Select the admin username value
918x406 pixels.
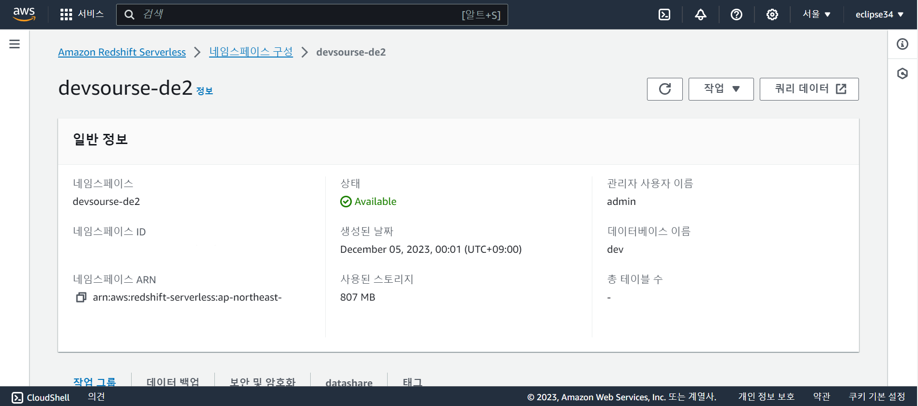tap(621, 202)
